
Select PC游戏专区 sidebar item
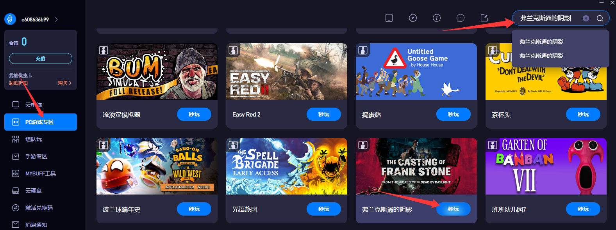(x=41, y=122)
